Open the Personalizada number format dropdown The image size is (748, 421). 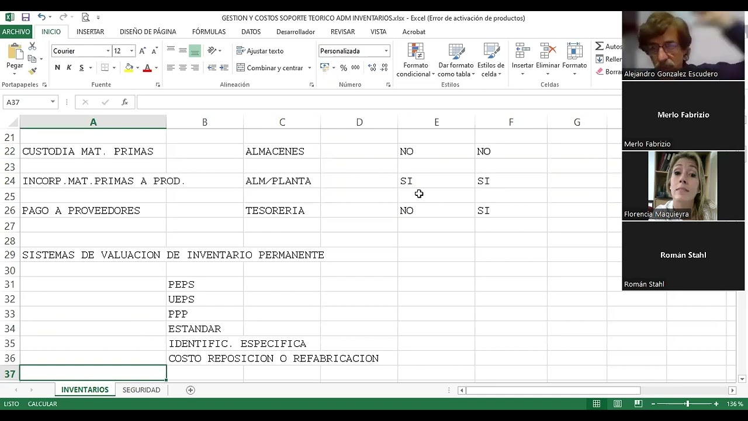click(386, 51)
